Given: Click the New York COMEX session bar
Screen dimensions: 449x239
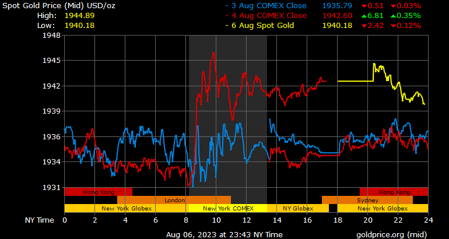Looking at the screenshot, I should [x=227, y=208].
